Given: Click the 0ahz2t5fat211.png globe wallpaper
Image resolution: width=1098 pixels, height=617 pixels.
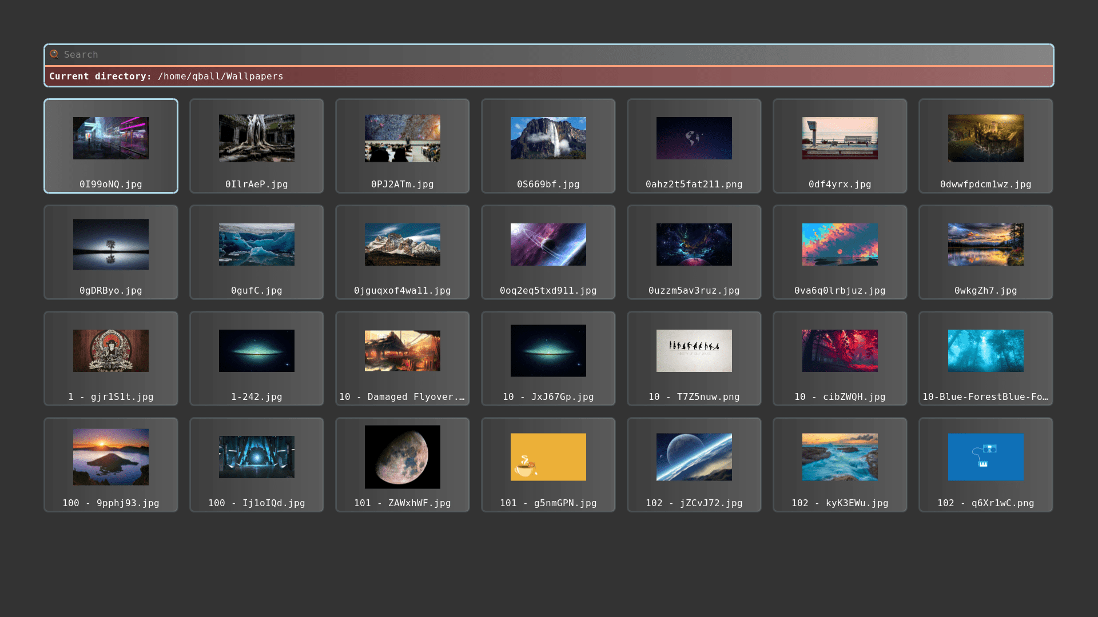Looking at the screenshot, I should click(x=694, y=146).
